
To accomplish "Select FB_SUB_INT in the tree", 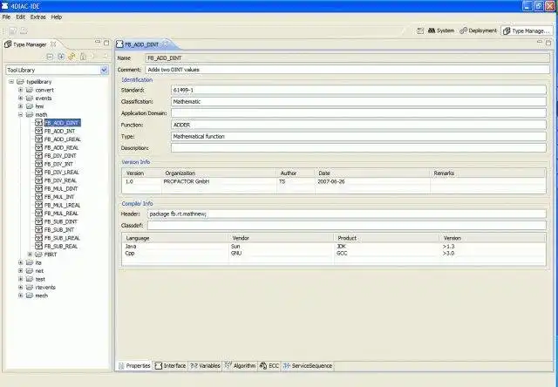I will click(59, 229).
